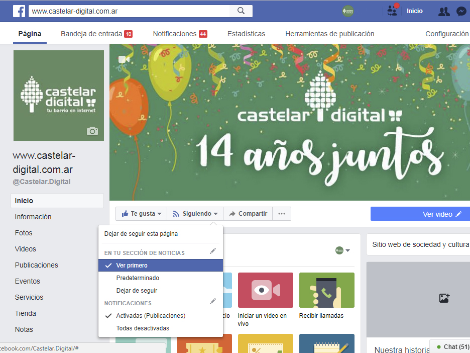
Task: Click the Facebook logo icon
Action: point(19,11)
